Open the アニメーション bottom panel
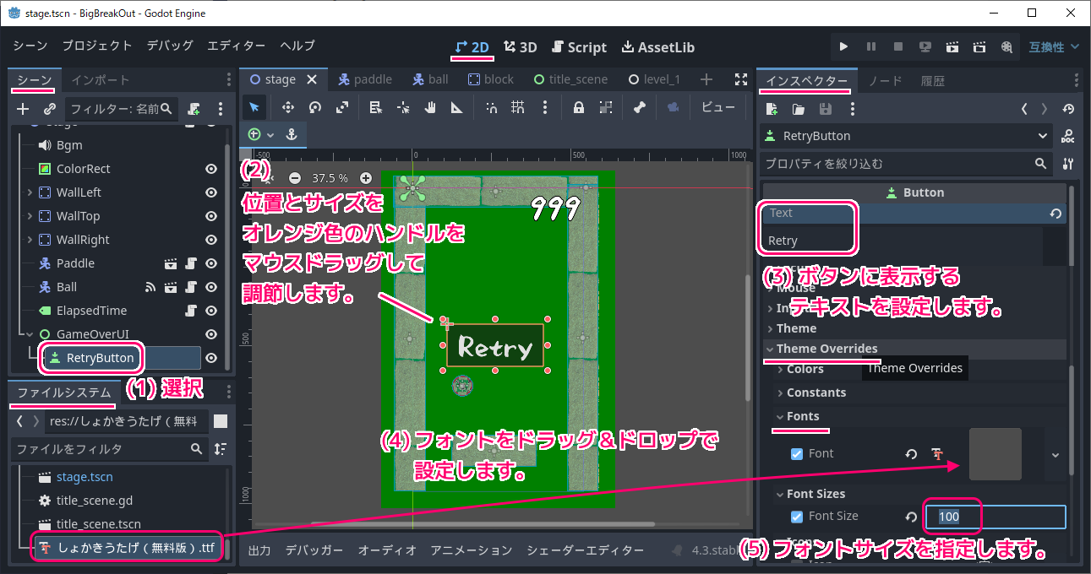Viewport: 1091px width, 574px height. (472, 550)
